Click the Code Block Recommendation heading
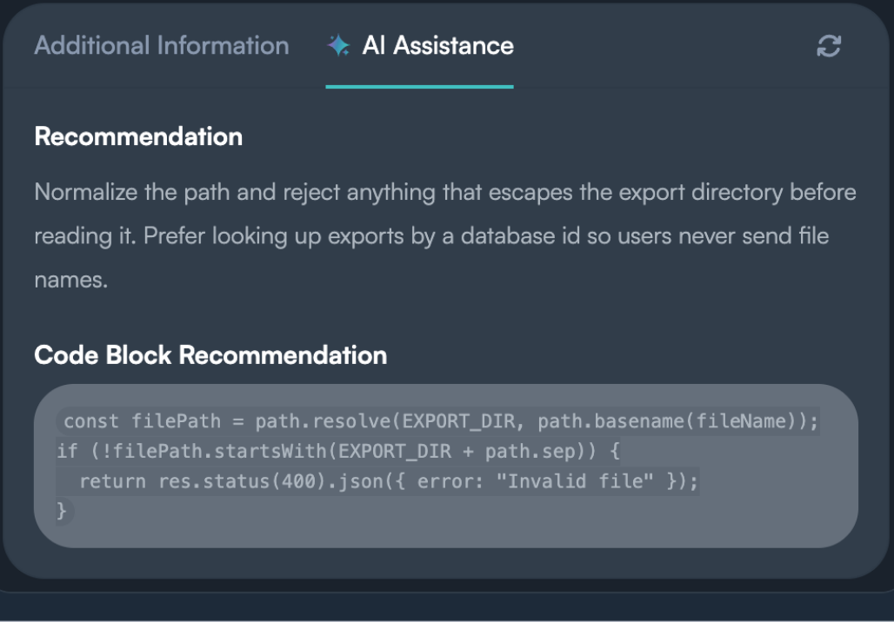This screenshot has height=622, width=894. pyautogui.click(x=210, y=354)
